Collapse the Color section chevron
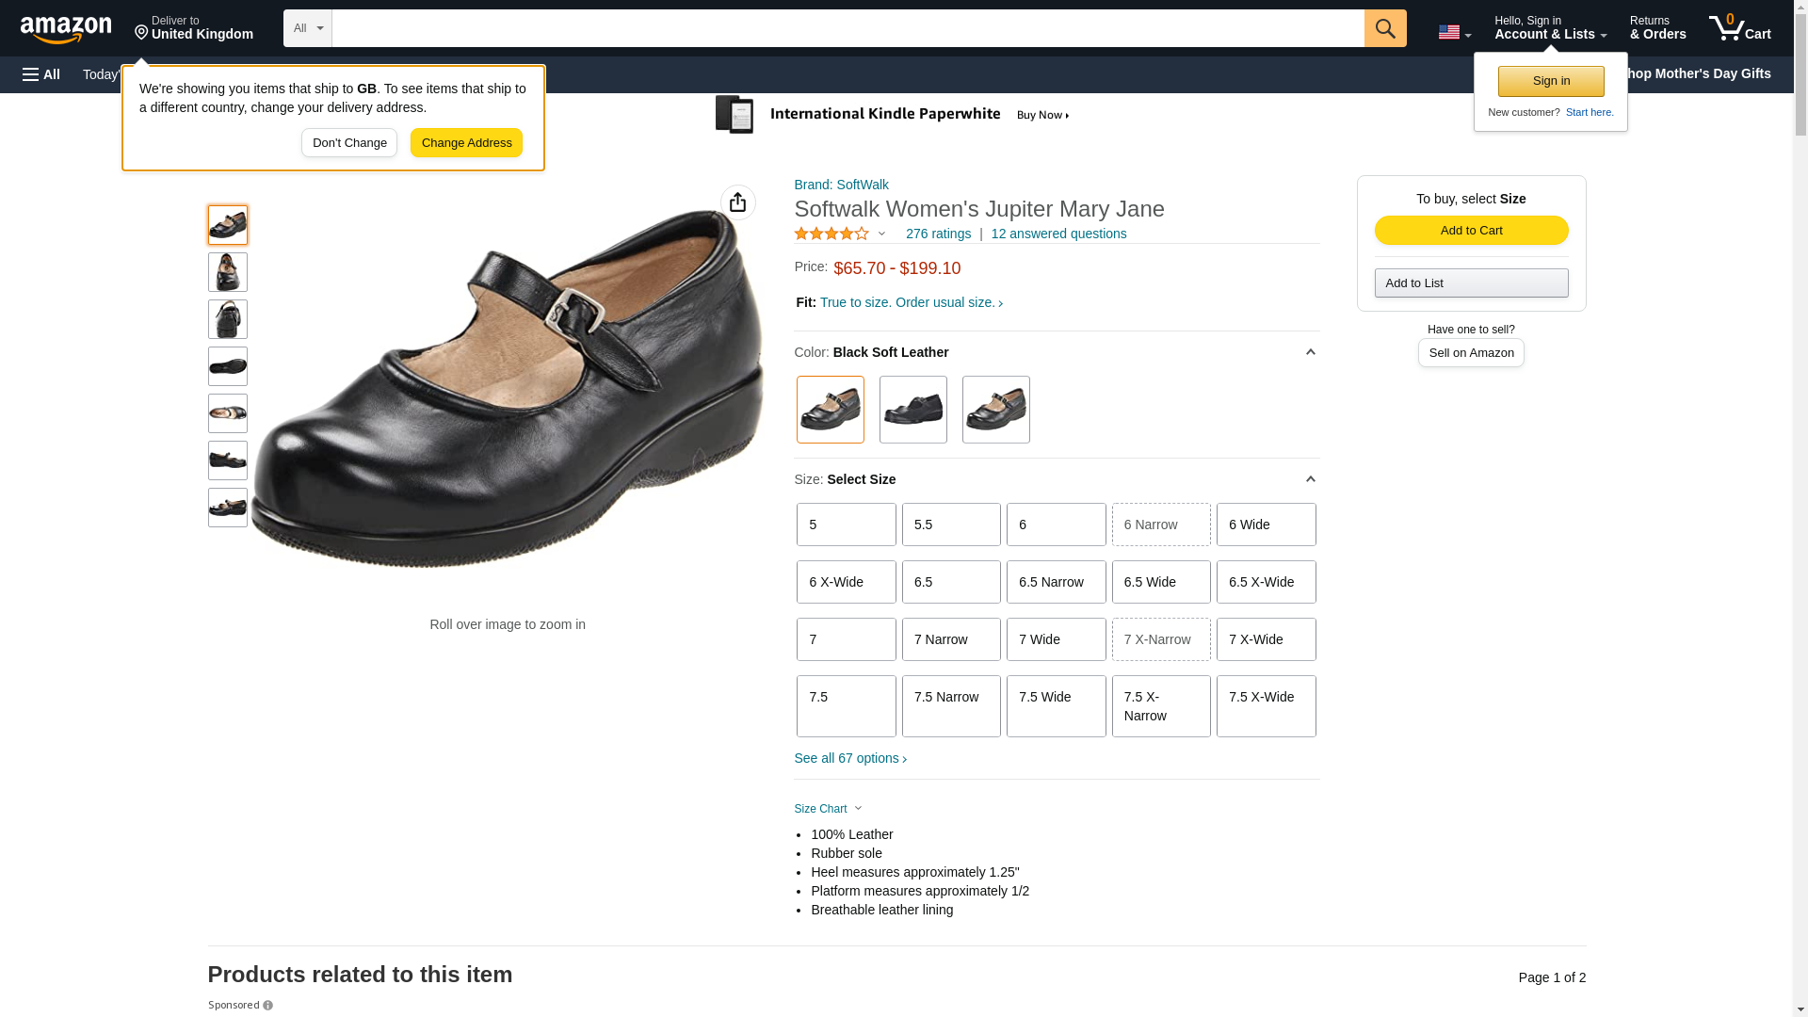 1310,352
